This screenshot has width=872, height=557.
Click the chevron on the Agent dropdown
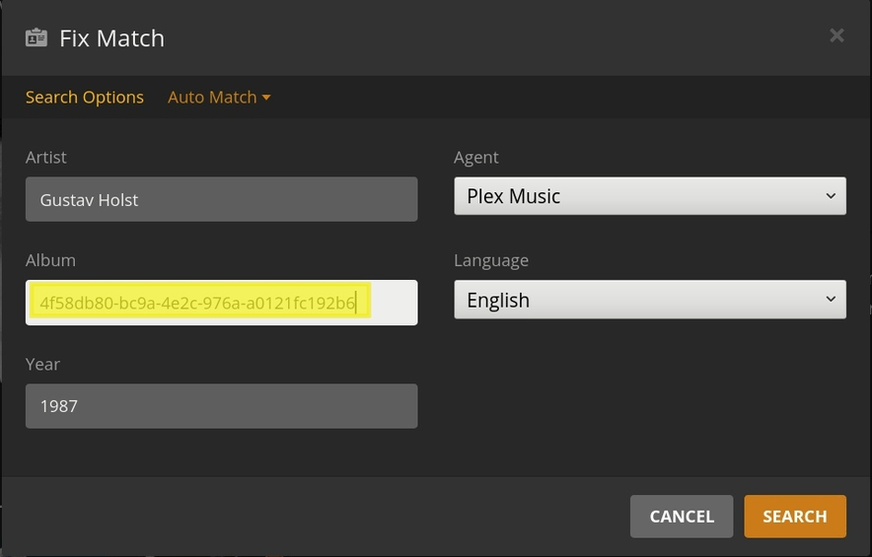(830, 196)
